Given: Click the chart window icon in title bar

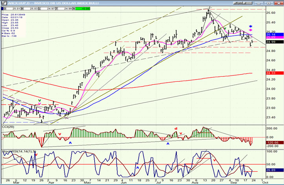Looking at the screenshot, I should tap(4, 3).
